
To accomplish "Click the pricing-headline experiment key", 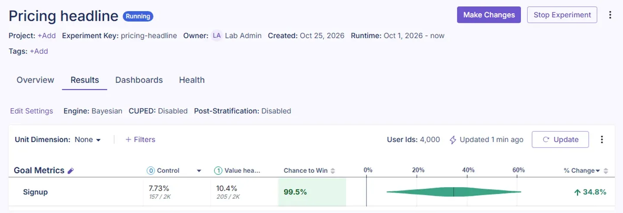I will [149, 35].
